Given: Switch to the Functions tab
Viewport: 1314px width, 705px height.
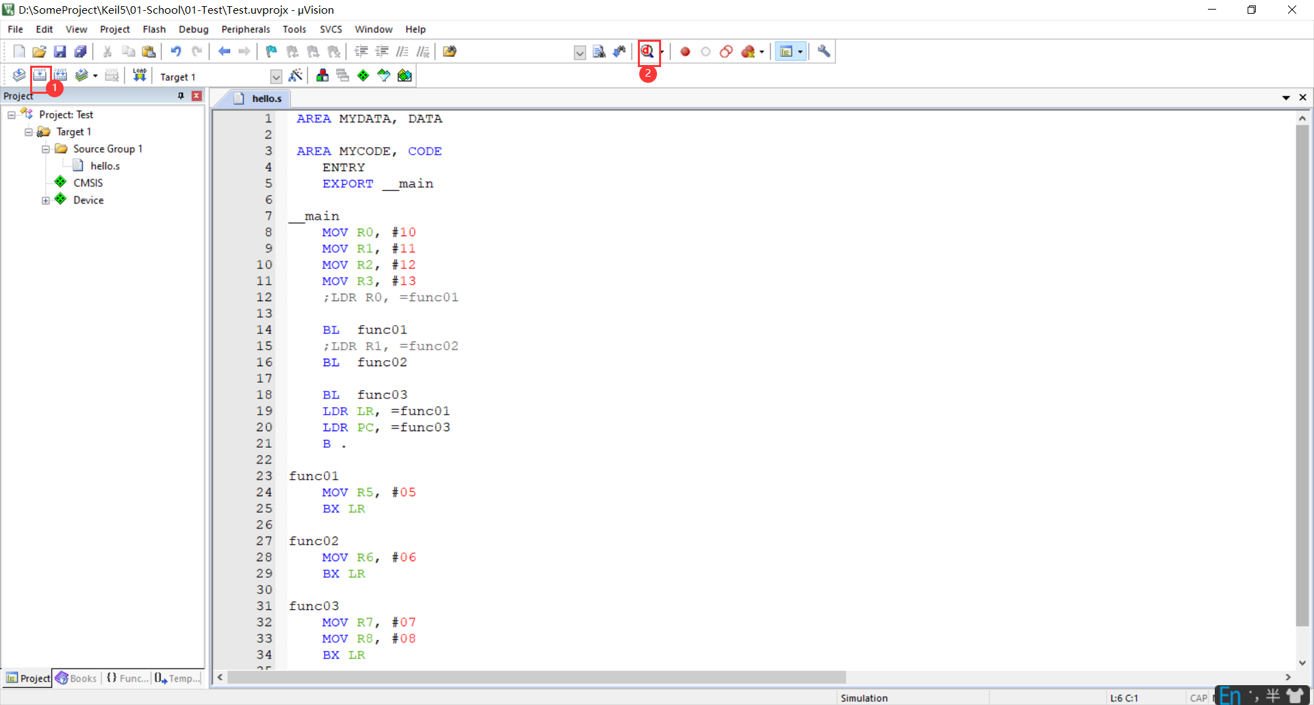Looking at the screenshot, I should 127,678.
